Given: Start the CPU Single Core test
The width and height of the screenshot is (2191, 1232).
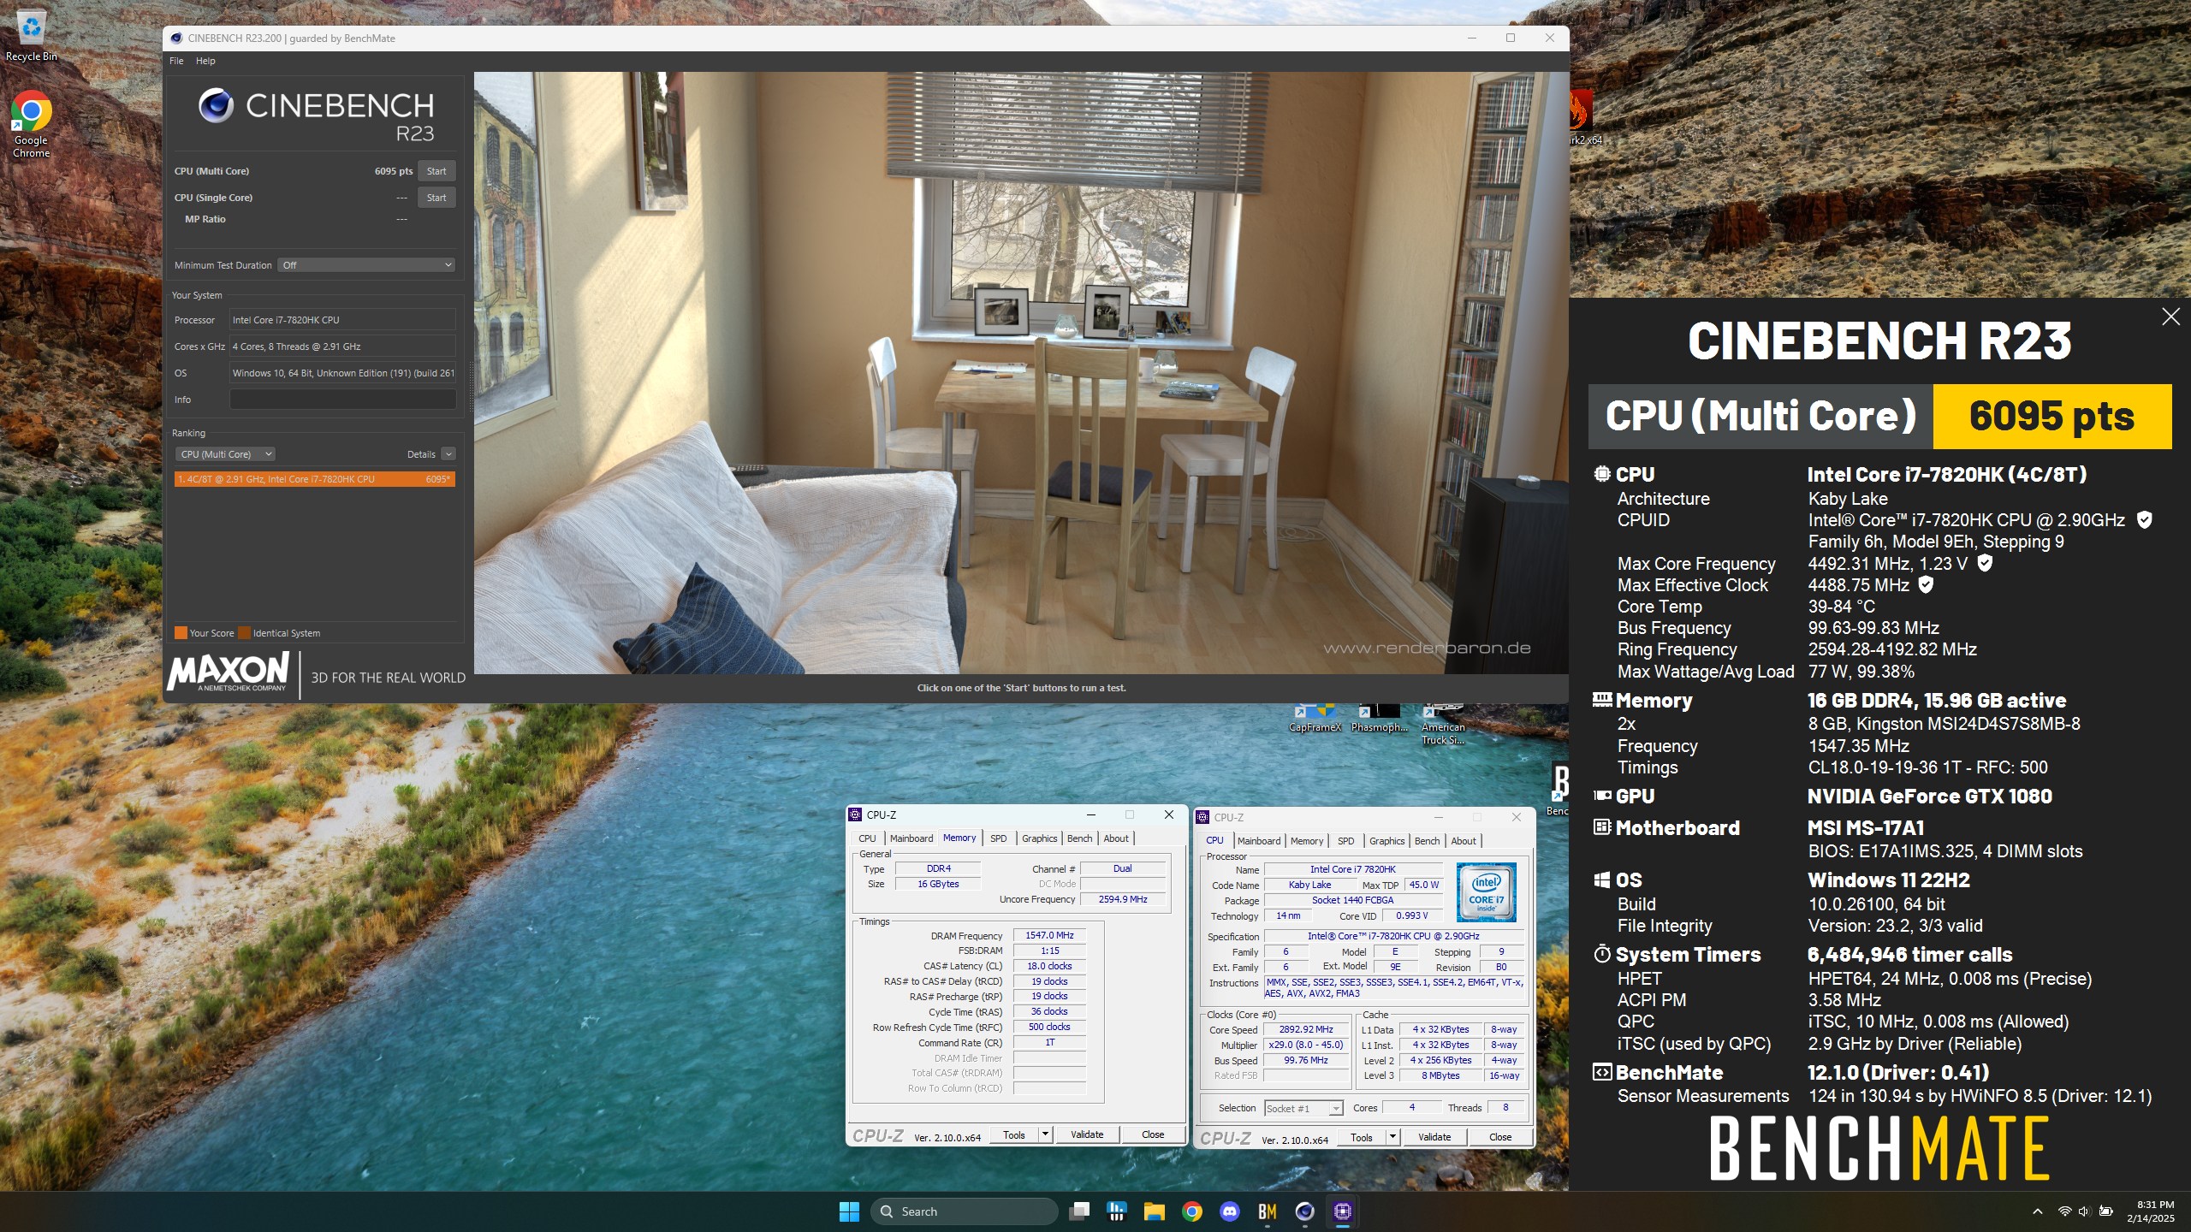Looking at the screenshot, I should point(436,198).
